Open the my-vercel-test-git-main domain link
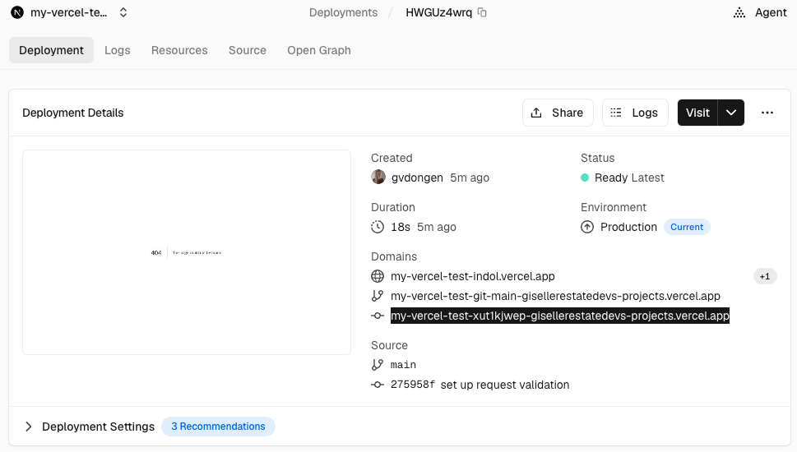 click(x=555, y=296)
